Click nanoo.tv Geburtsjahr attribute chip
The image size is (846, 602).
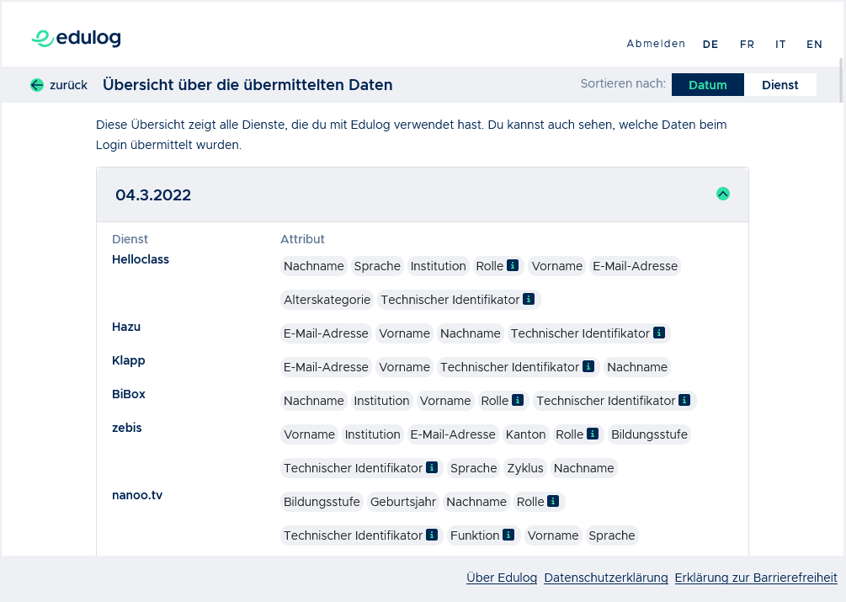(403, 502)
